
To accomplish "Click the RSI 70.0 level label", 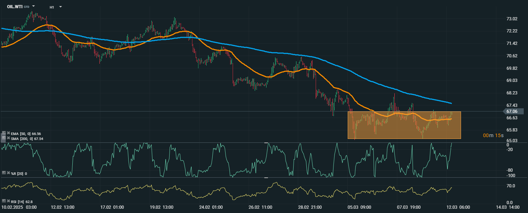I will (511, 186).
